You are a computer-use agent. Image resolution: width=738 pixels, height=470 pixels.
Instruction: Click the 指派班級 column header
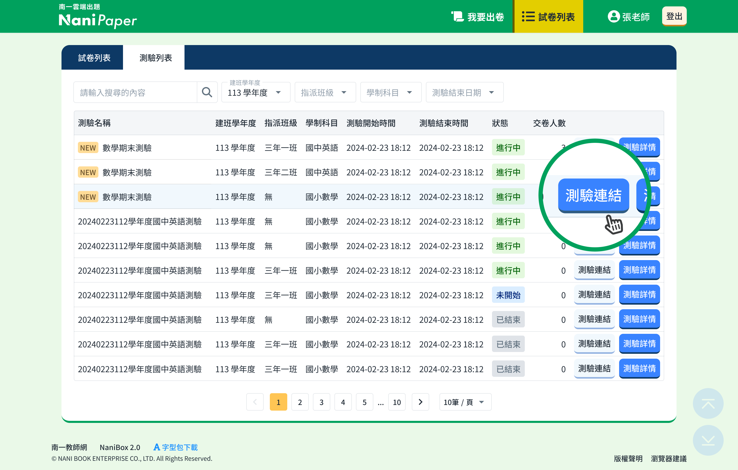(x=281, y=123)
